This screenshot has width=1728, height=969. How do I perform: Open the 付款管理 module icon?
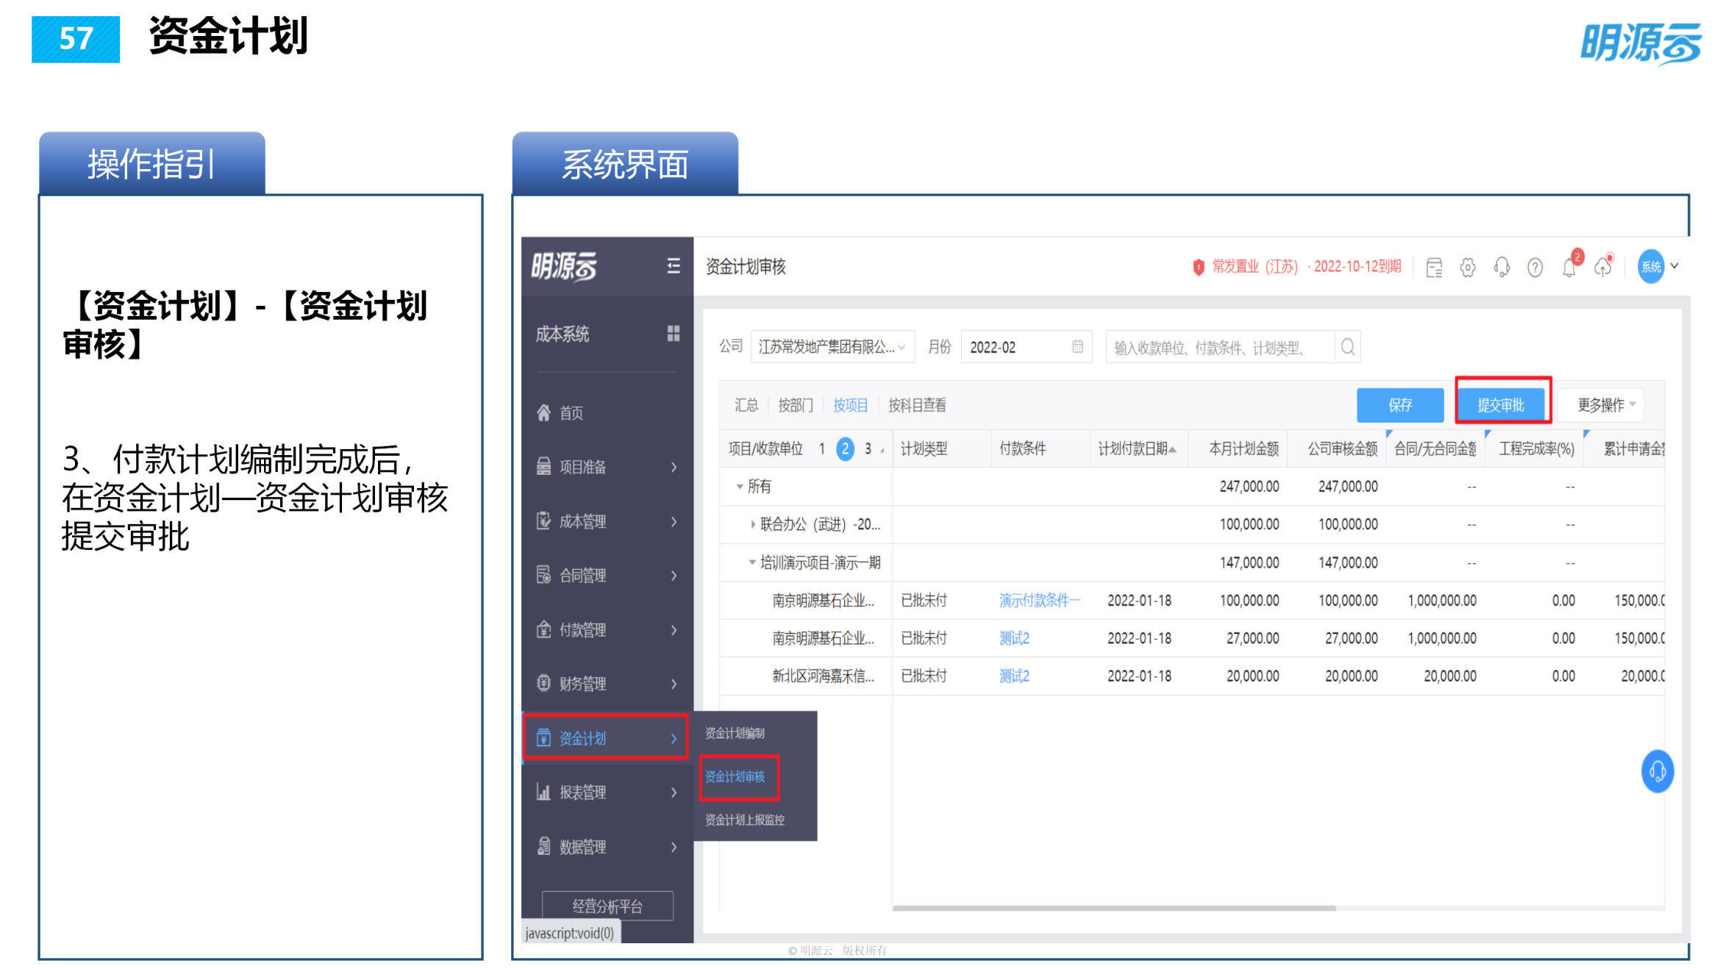click(x=543, y=630)
